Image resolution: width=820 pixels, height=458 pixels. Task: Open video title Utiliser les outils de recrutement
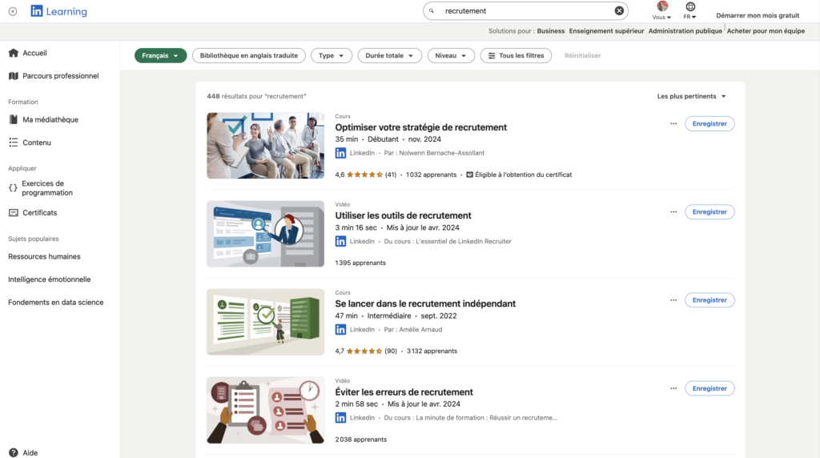point(404,215)
